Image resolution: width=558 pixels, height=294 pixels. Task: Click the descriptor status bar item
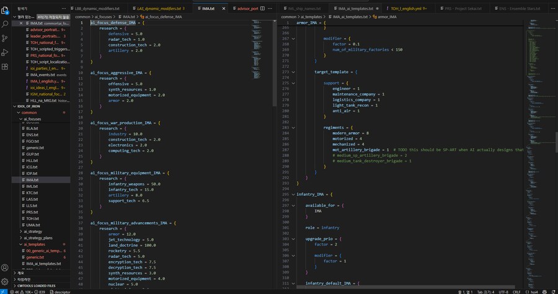(60, 292)
